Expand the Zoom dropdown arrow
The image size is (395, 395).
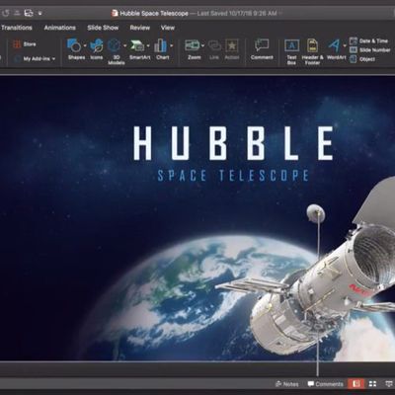[202, 45]
